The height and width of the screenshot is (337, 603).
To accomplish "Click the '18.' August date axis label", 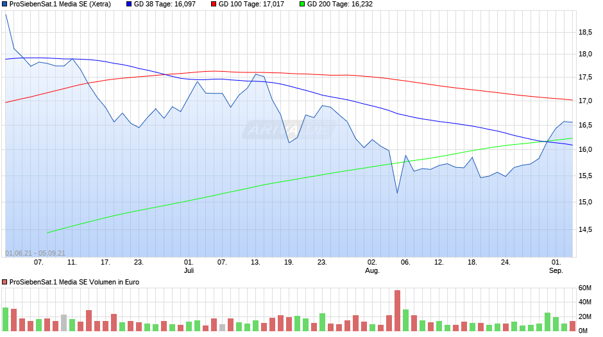I will pyautogui.click(x=472, y=263).
